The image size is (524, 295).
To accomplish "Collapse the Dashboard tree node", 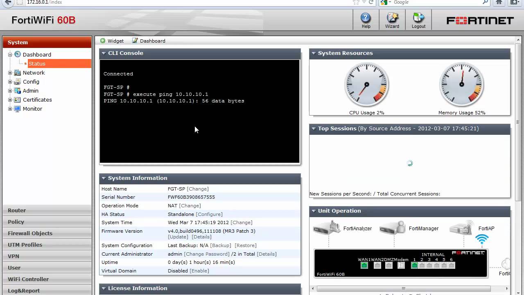I will point(10,54).
